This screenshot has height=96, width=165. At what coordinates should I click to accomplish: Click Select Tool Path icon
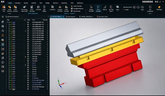(x=98, y=7)
